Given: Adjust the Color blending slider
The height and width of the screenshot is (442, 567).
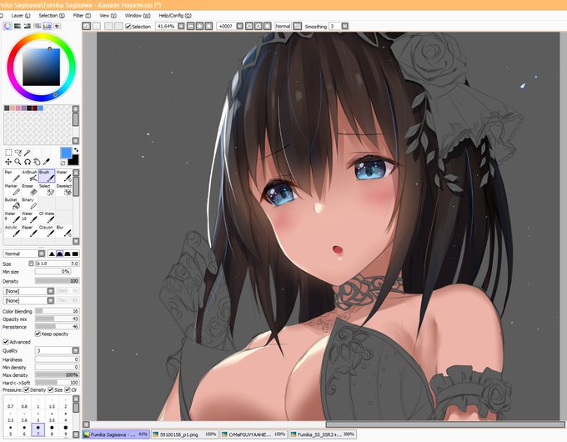Looking at the screenshot, I should pos(58,311).
